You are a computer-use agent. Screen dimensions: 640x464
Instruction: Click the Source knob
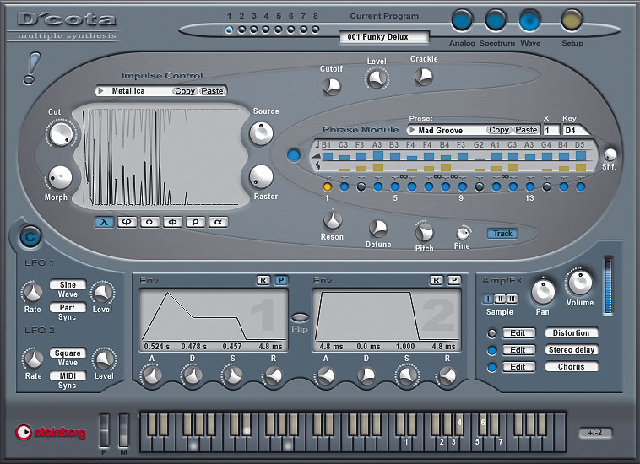[x=261, y=133]
